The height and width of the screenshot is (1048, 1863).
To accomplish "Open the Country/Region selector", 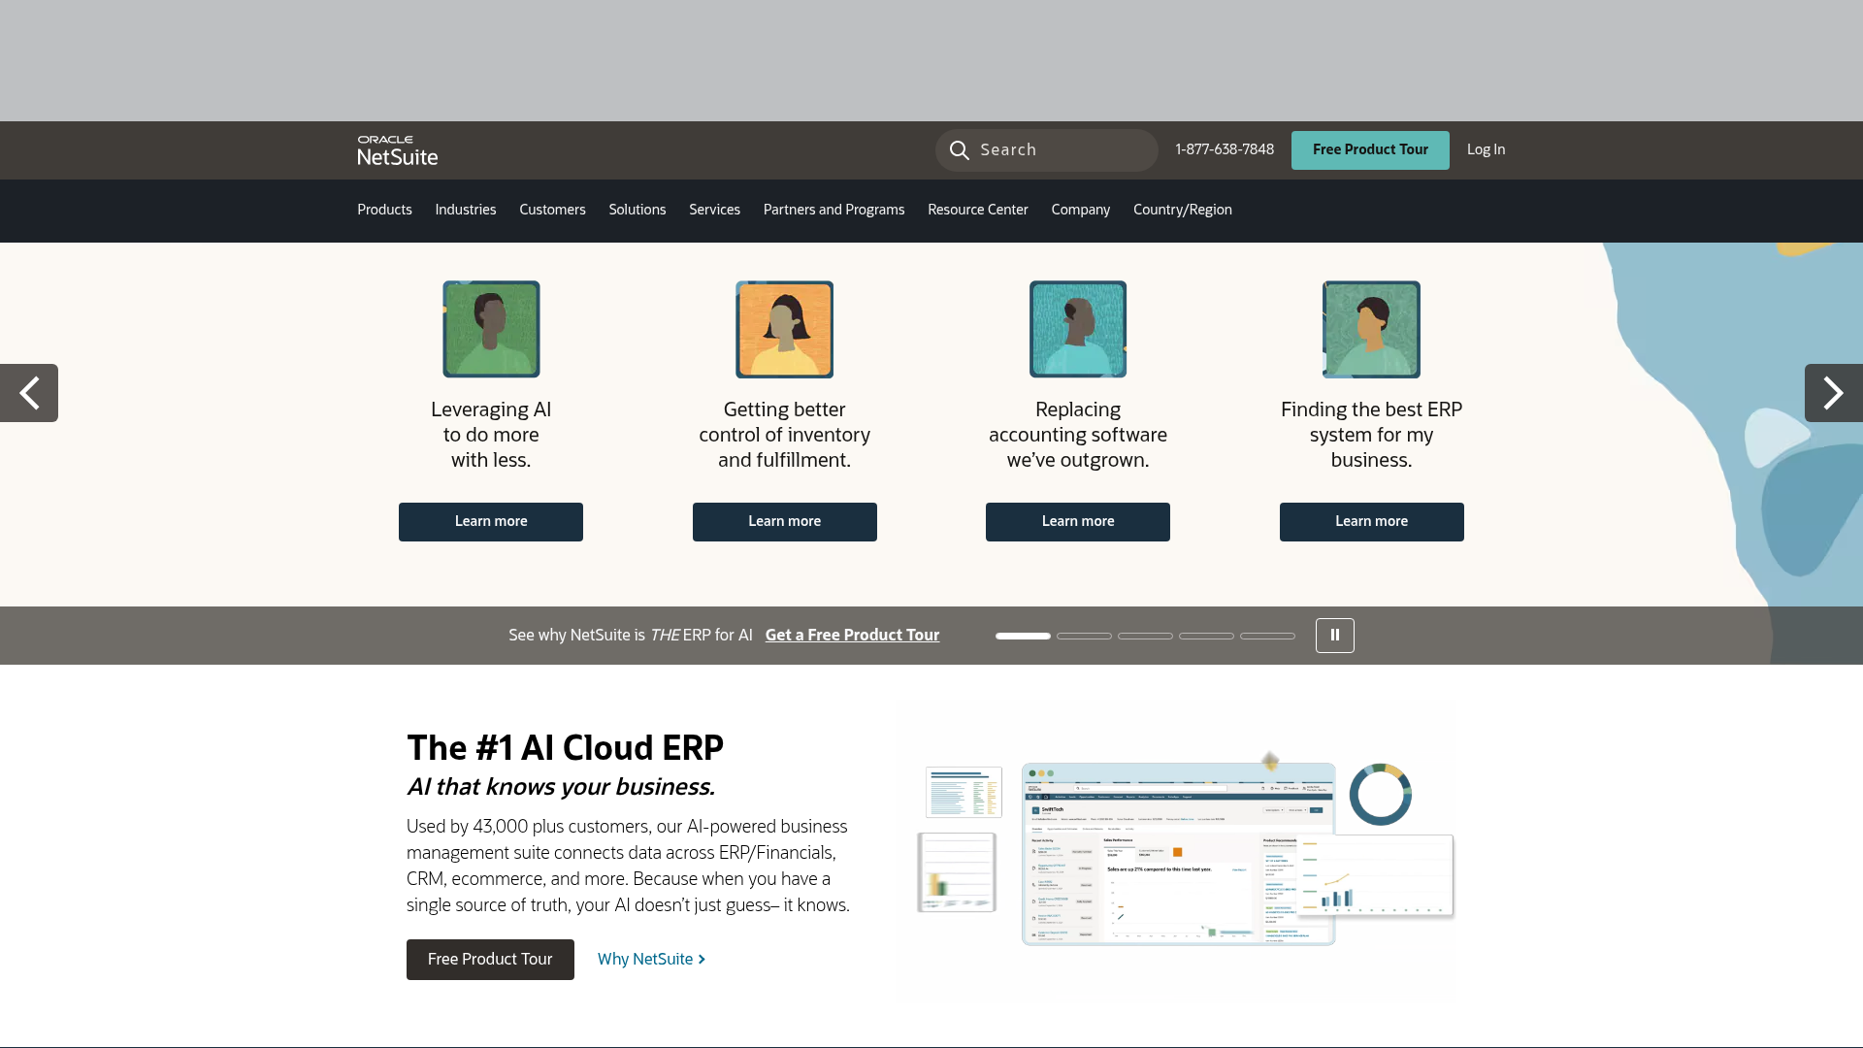I will point(1182,211).
